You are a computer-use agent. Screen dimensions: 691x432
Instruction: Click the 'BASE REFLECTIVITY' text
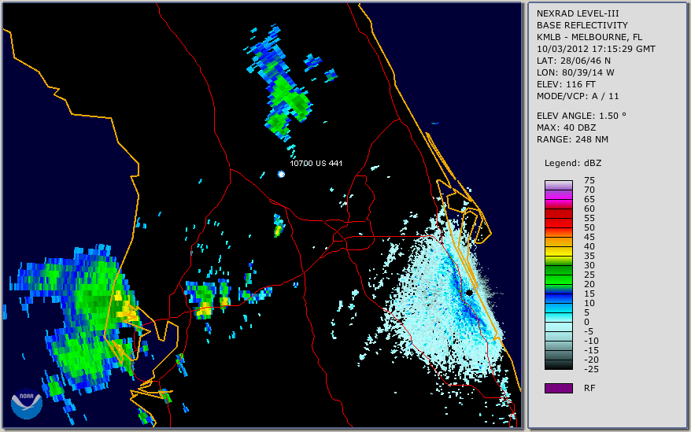pos(582,25)
